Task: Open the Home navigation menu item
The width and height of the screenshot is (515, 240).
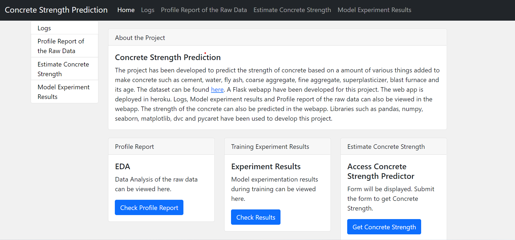Action: pos(126,10)
